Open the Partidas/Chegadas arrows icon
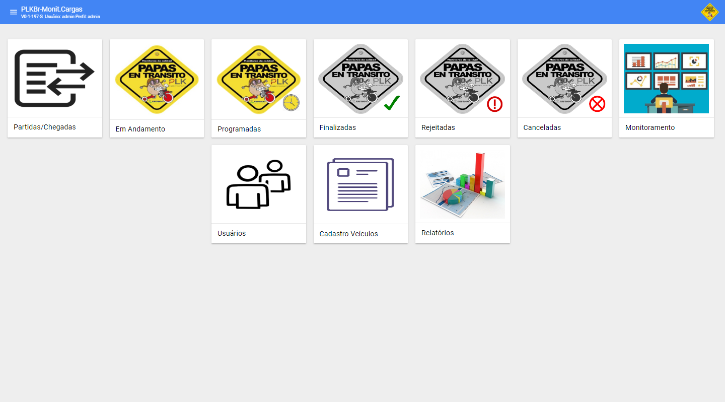This screenshot has height=402, width=725. click(55, 78)
